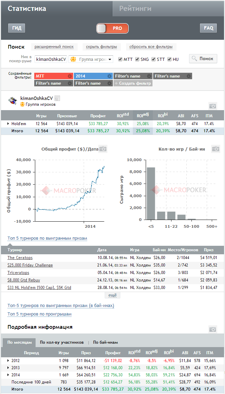Click the player avatar image

(x=13, y=101)
